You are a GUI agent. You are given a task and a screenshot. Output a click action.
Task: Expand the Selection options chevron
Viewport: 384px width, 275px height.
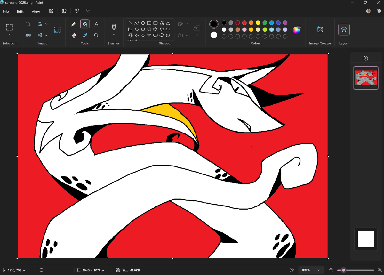click(x=9, y=35)
